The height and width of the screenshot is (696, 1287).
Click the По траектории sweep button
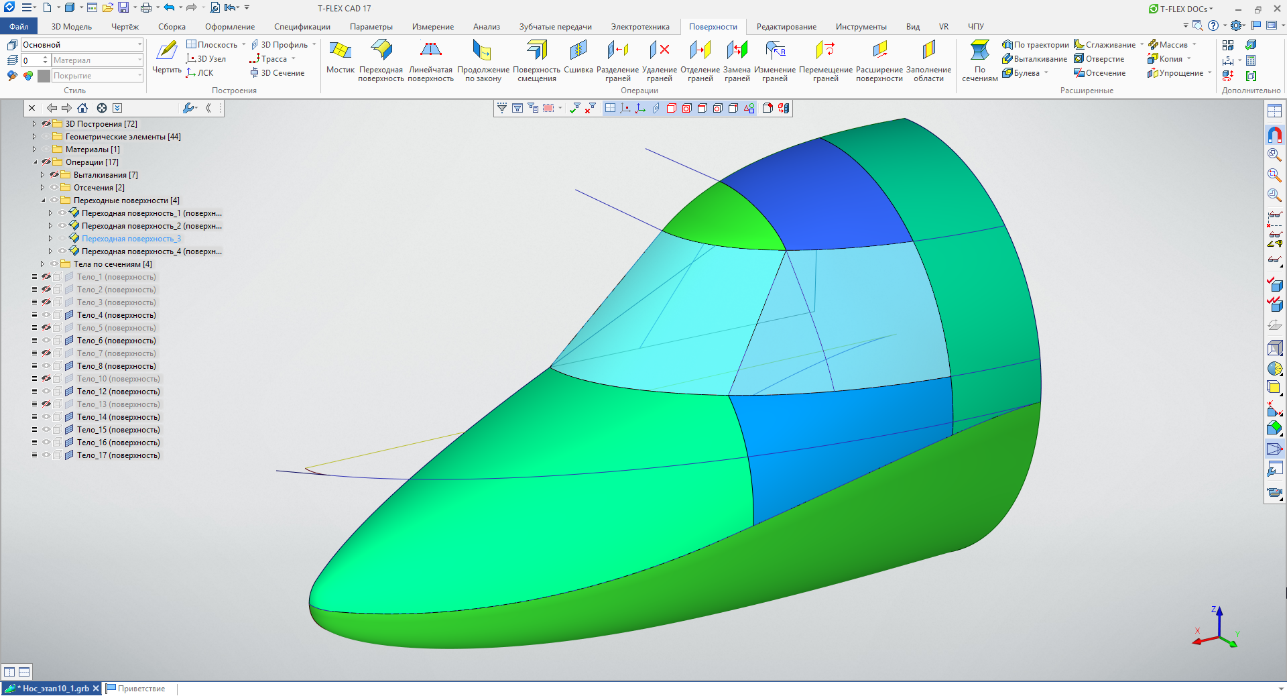1036,45
